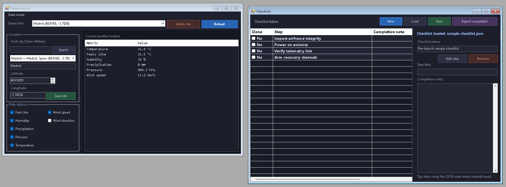Viewport: 506px width, 187px height.
Task: Select the Humidity weather row
Action: tap(161, 59)
